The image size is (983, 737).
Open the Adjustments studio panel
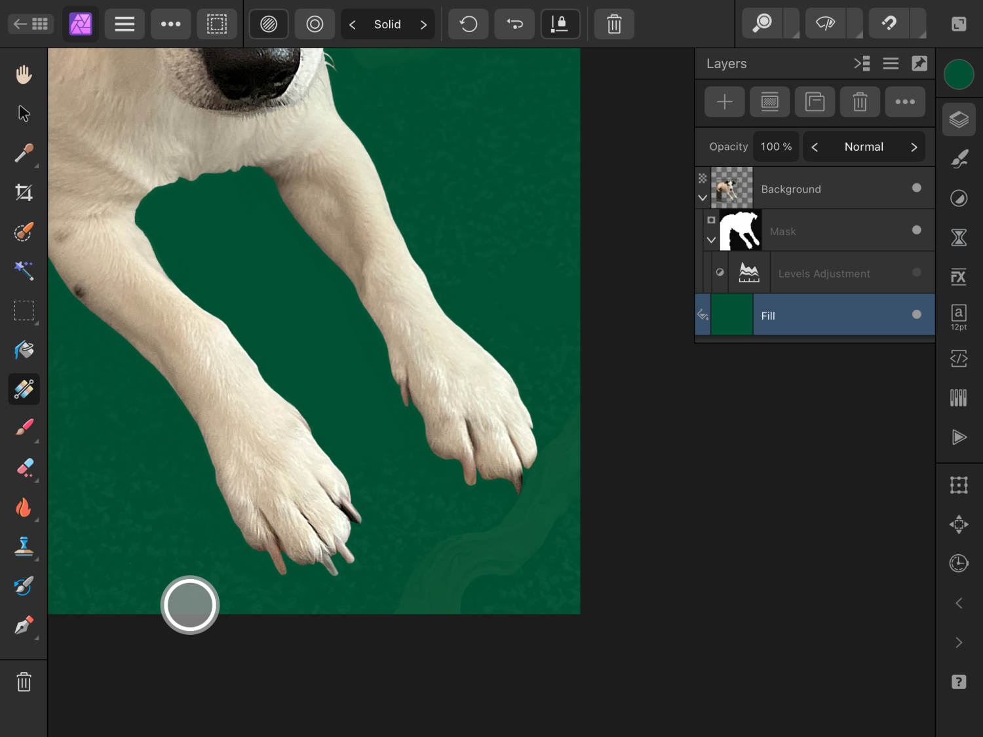tap(958, 198)
